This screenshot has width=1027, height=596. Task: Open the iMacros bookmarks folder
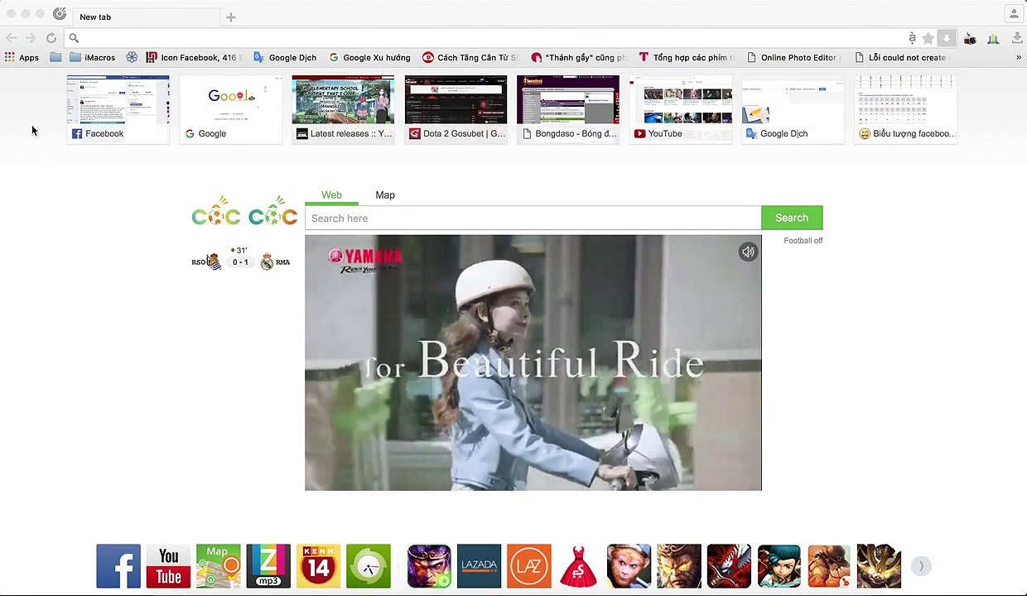(93, 57)
